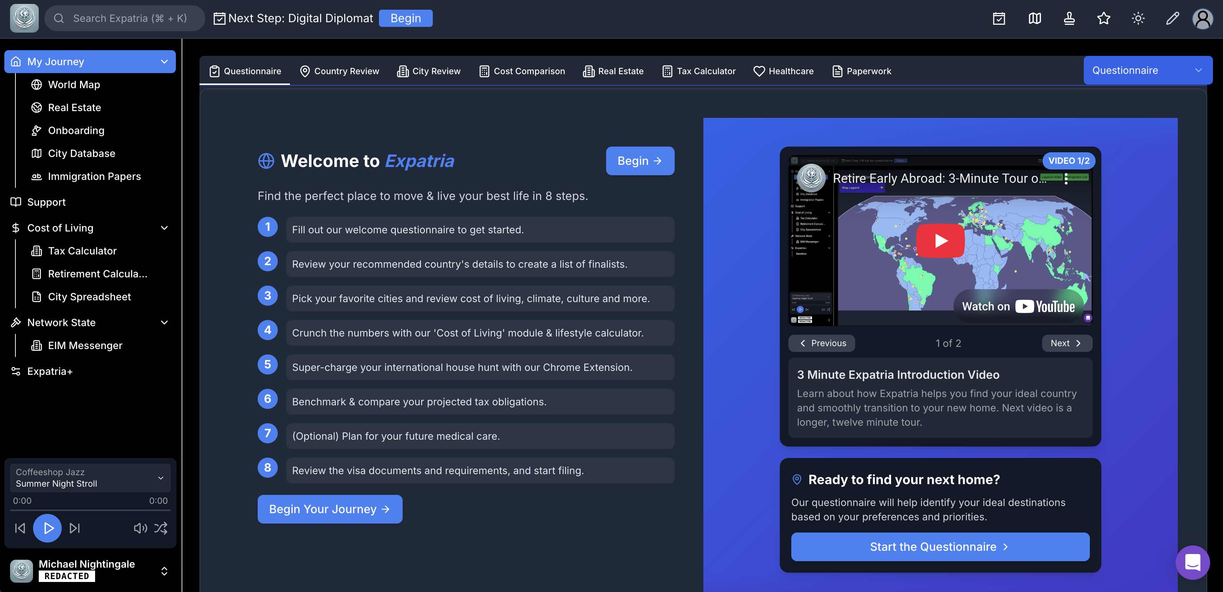
Task: Open the user profile avatar icon
Action: click(x=1203, y=19)
